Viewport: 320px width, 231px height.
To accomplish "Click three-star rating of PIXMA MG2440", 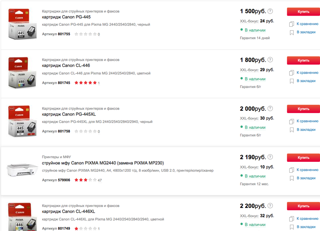I will pos(86,180).
